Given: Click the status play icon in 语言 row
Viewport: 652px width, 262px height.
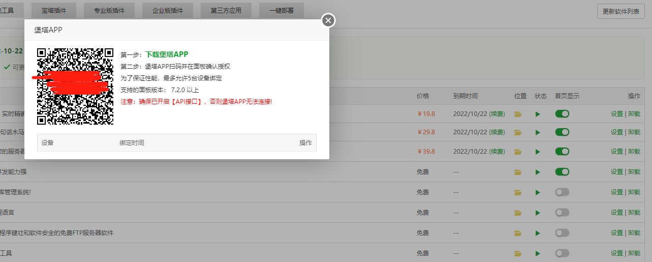Looking at the screenshot, I should pyautogui.click(x=538, y=213).
